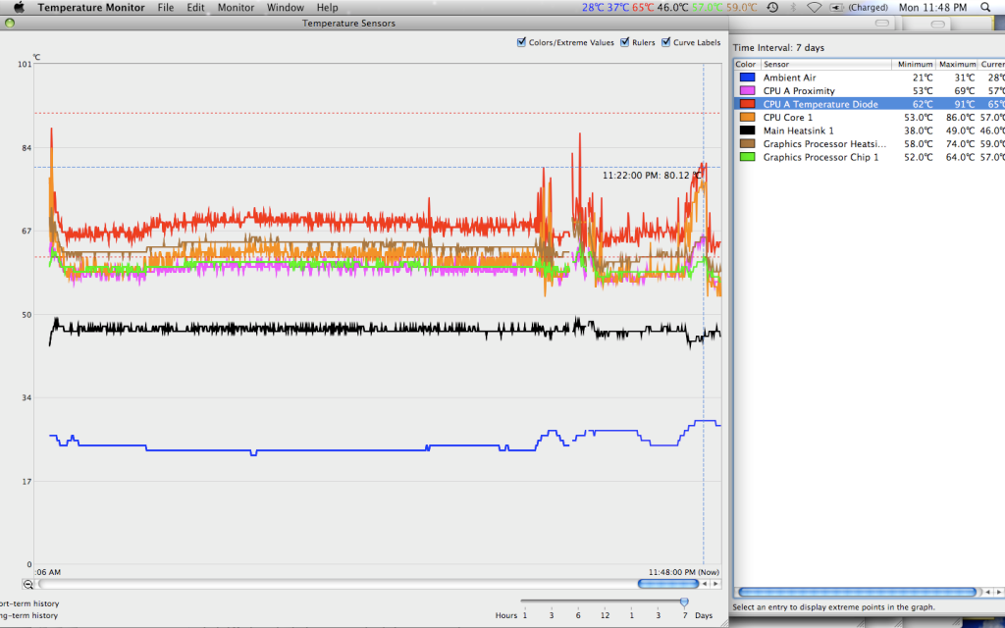Select the Ambient Air sensor row

[789, 78]
